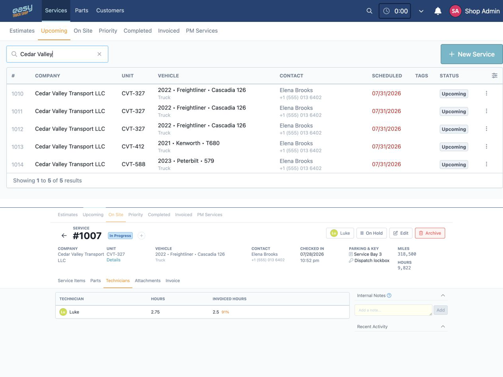Viewport: 503px width, 377px height.
Task: Open the PM Services tab in top list
Action: pos(202,31)
